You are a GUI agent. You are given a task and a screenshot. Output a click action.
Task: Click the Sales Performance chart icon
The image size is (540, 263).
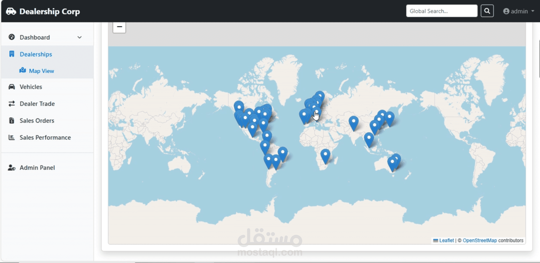coord(12,137)
